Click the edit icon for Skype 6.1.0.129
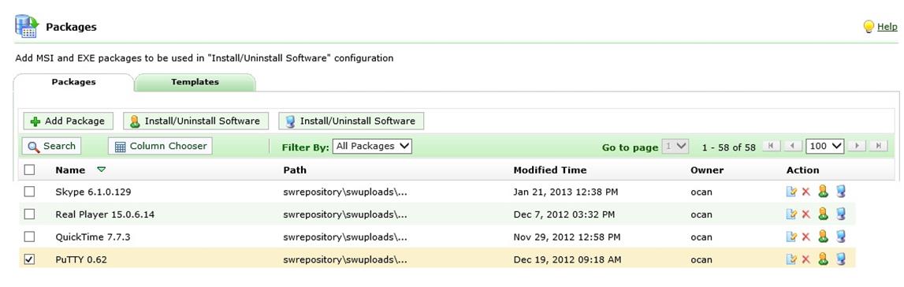The image size is (904, 287). pyautogui.click(x=791, y=192)
